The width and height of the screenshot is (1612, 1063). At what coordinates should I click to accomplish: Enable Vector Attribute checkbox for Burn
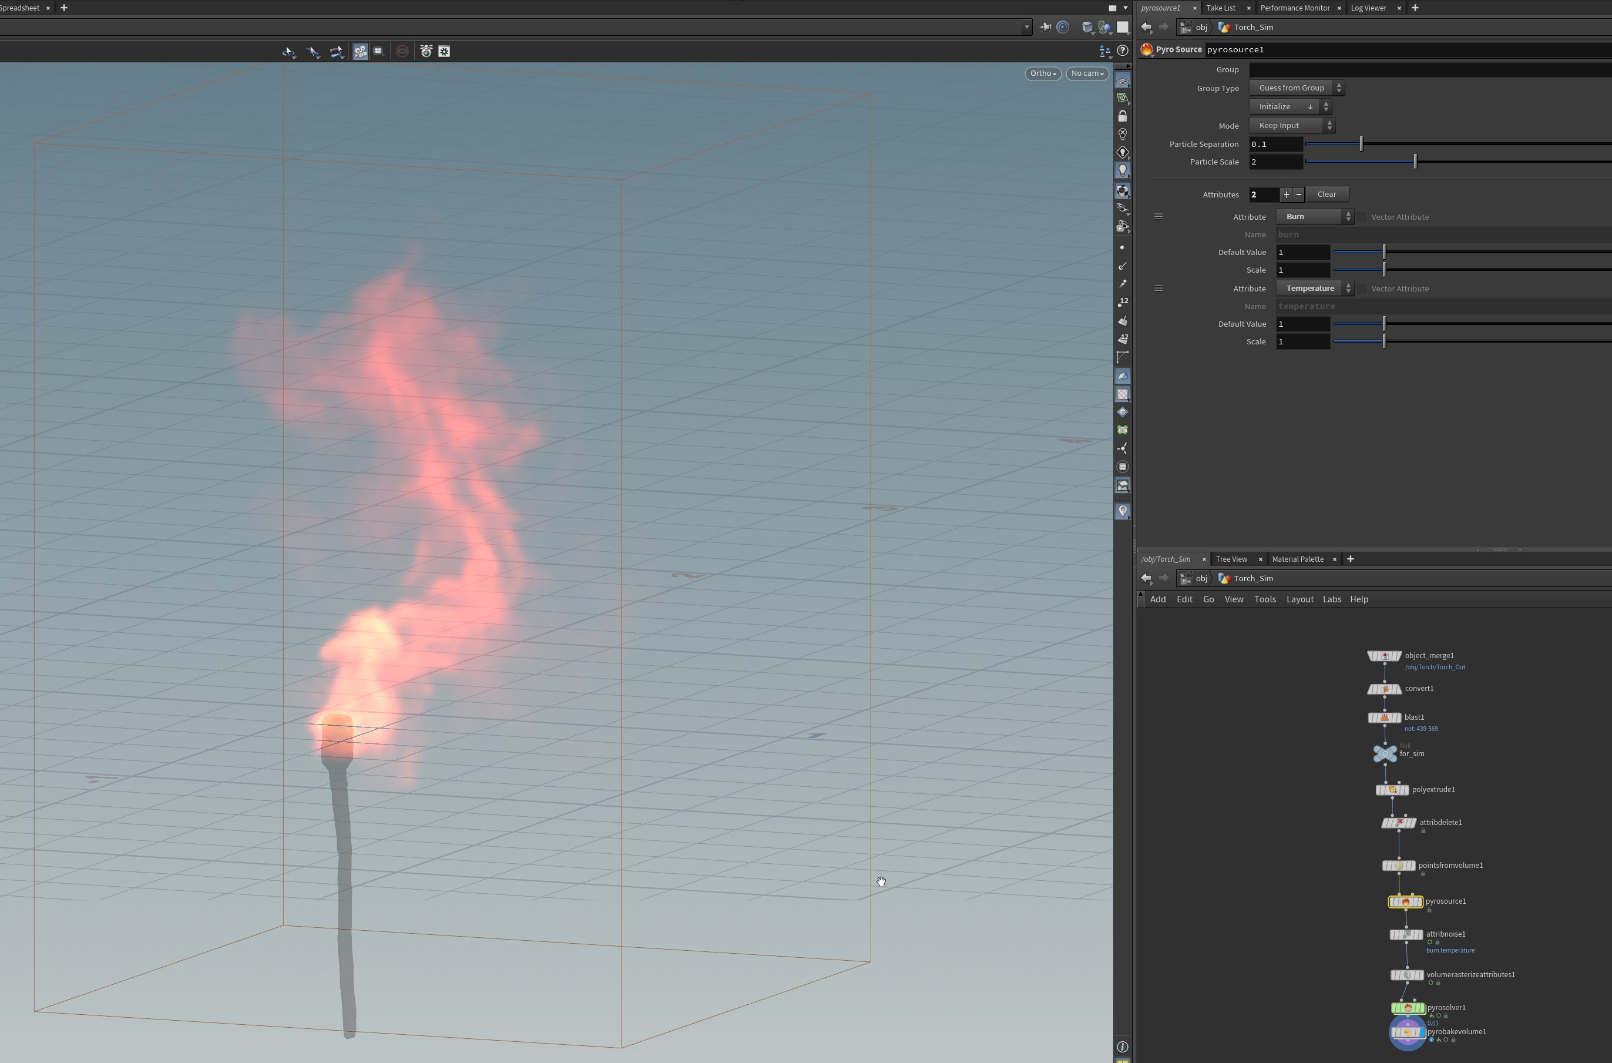coord(1362,217)
